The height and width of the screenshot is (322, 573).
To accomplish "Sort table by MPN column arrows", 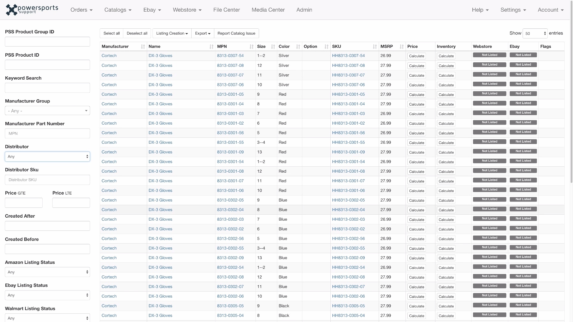I will pyautogui.click(x=251, y=47).
